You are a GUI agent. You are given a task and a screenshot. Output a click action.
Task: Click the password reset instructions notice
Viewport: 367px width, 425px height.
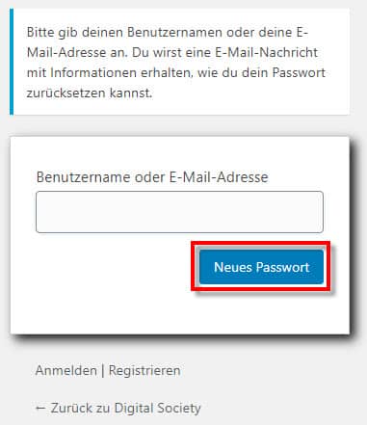click(x=180, y=62)
